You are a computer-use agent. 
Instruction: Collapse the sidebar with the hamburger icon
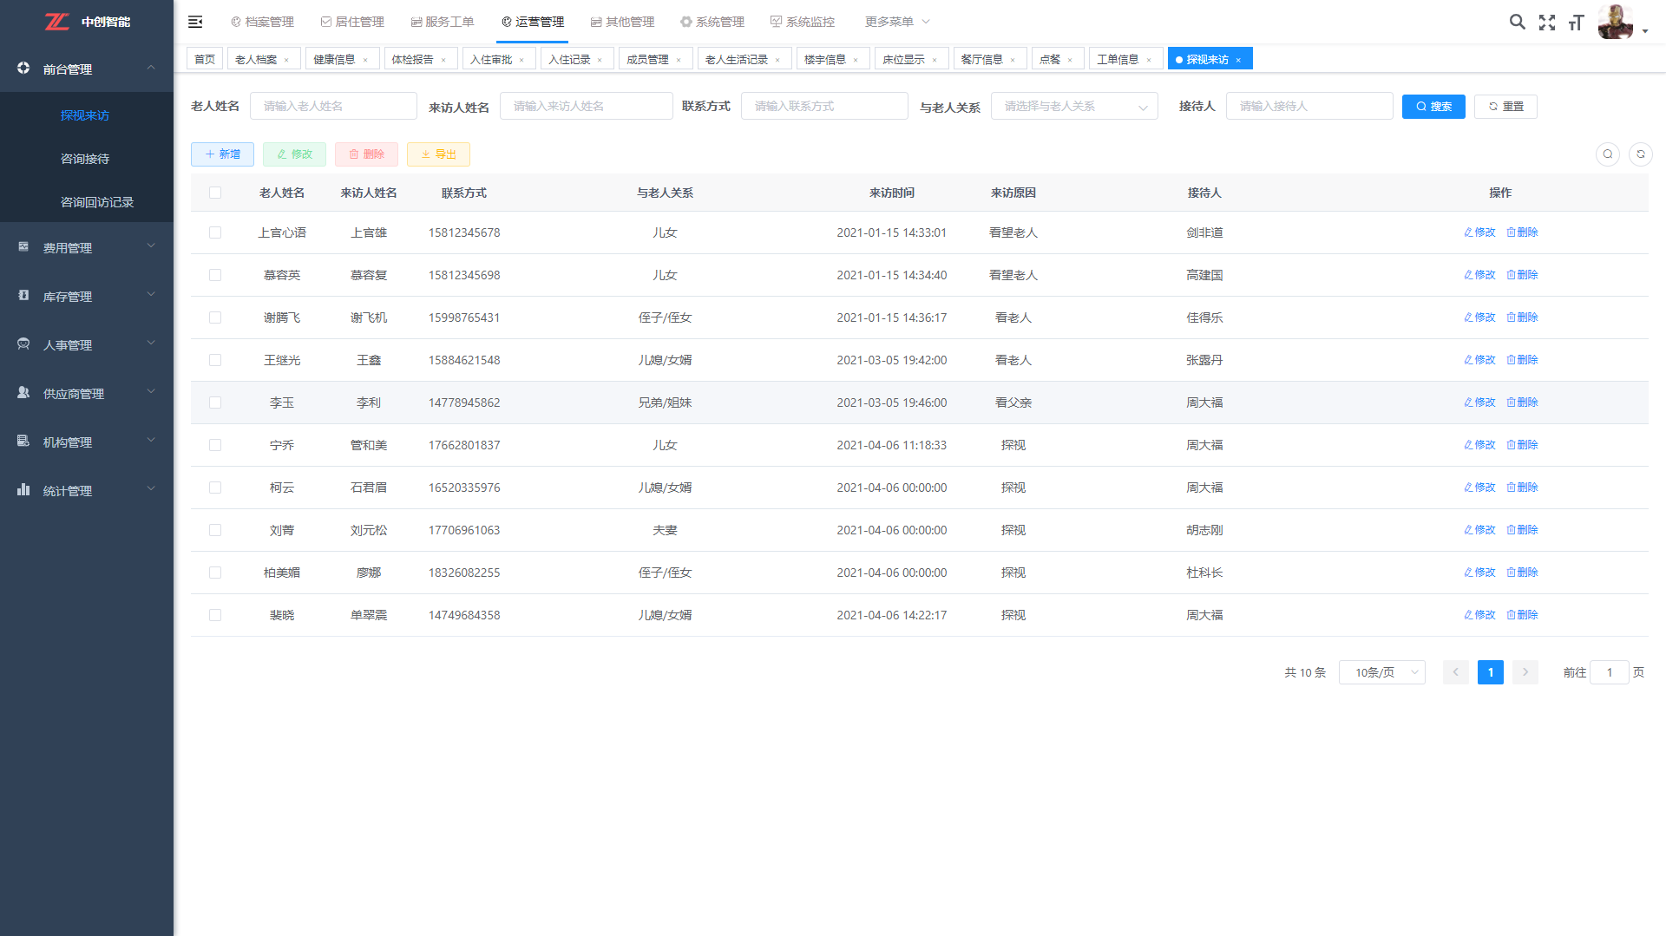click(195, 22)
